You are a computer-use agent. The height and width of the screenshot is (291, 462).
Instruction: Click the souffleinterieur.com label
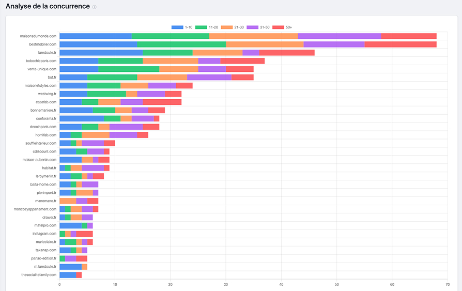(41, 143)
